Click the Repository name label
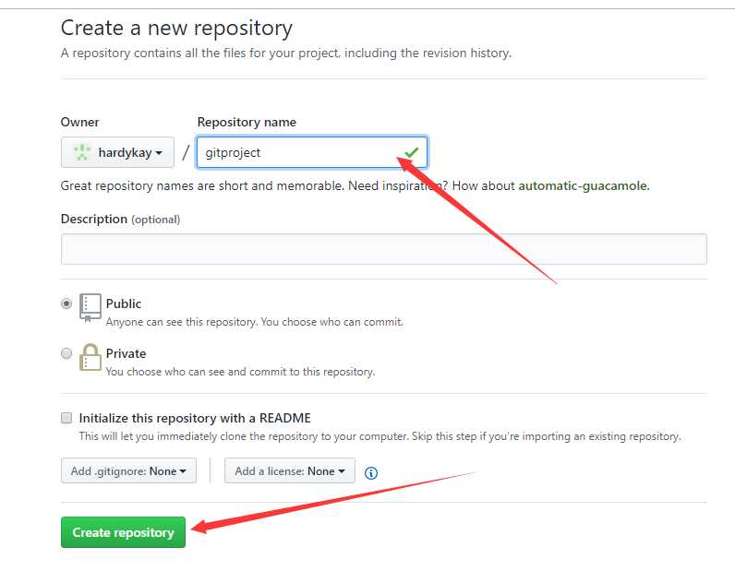Viewport: 735px width, 571px height. click(x=247, y=122)
